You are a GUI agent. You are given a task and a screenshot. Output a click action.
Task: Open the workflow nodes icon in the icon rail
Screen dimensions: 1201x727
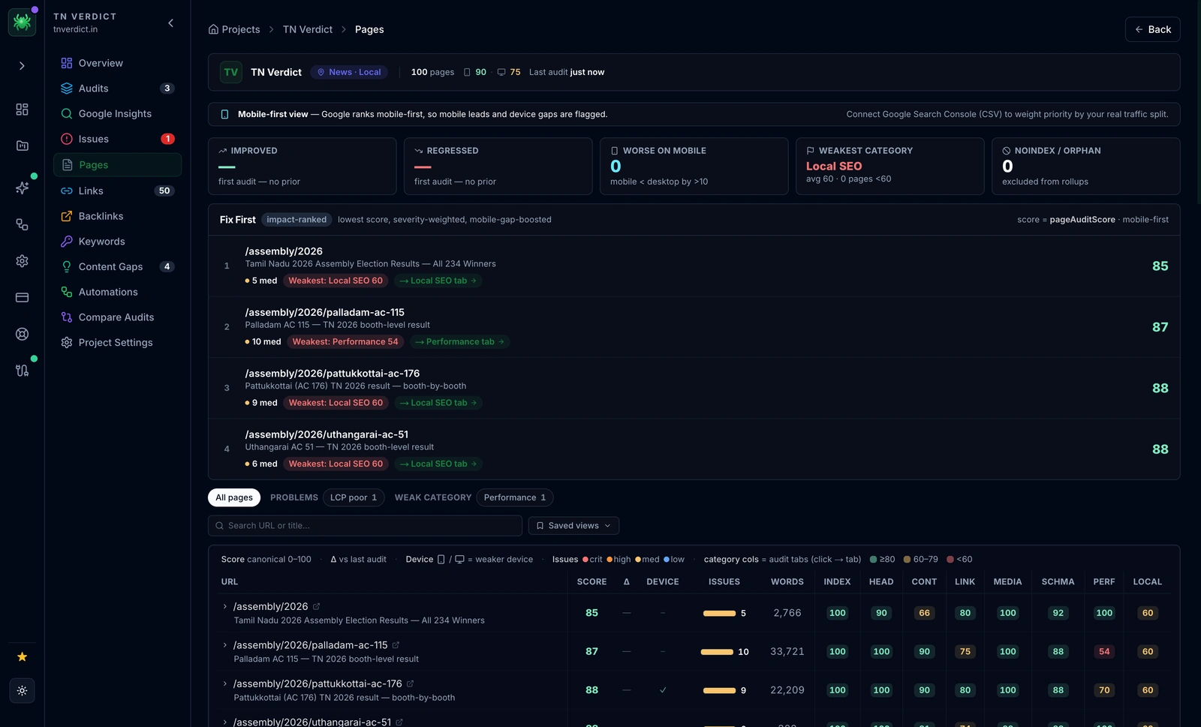point(22,224)
